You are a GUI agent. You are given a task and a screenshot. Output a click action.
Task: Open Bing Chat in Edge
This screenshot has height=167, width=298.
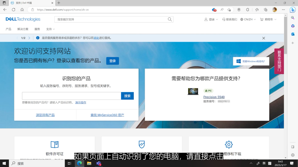pos(293,10)
